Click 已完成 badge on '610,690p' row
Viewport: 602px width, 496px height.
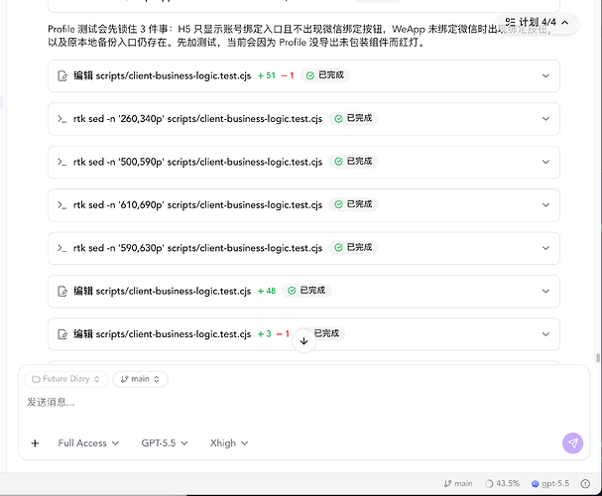tap(353, 204)
